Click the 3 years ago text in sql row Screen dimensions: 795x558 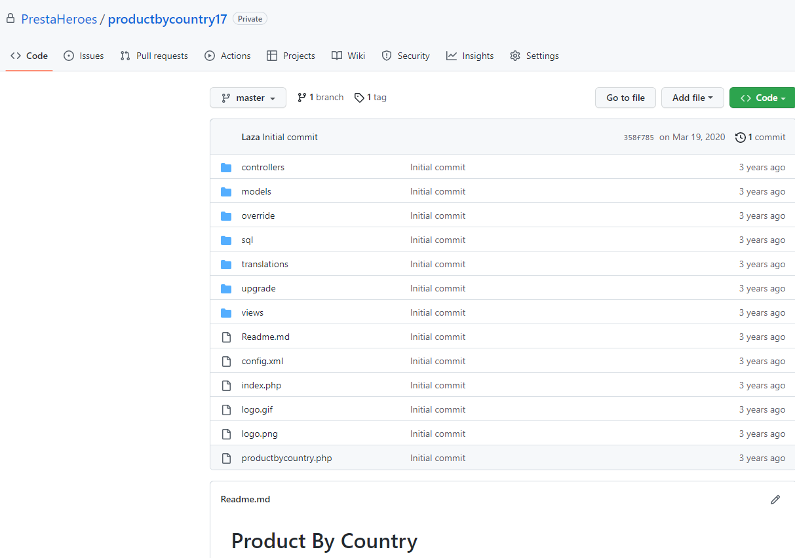pos(762,240)
